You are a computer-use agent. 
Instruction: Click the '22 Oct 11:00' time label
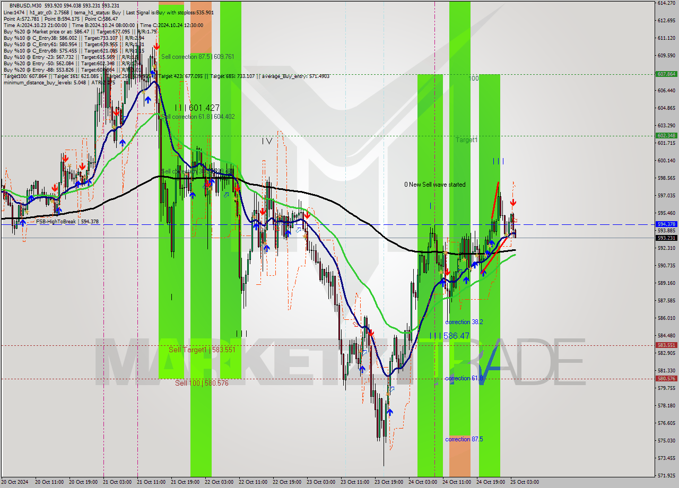[x=253, y=482]
